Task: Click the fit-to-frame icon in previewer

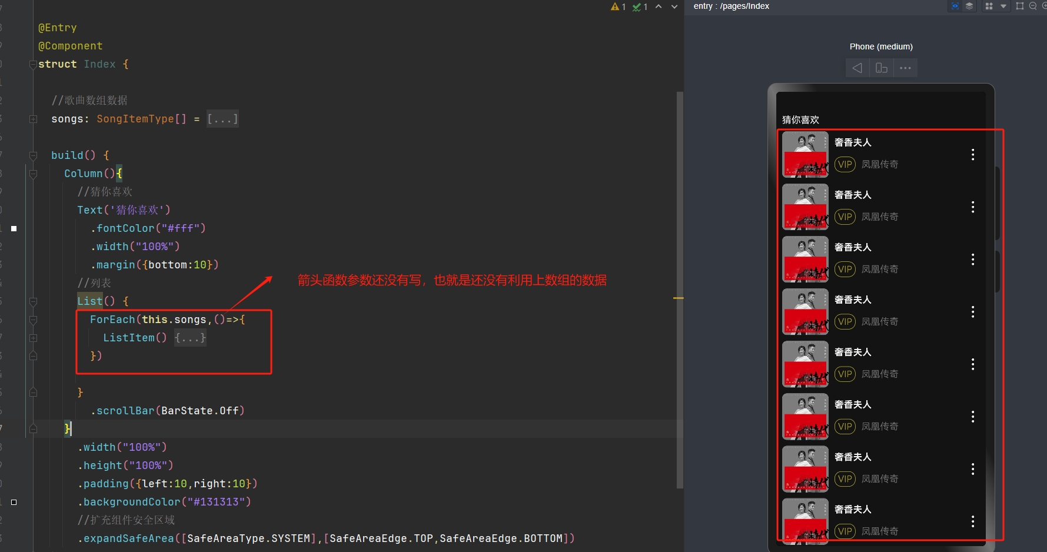Action: click(1020, 6)
